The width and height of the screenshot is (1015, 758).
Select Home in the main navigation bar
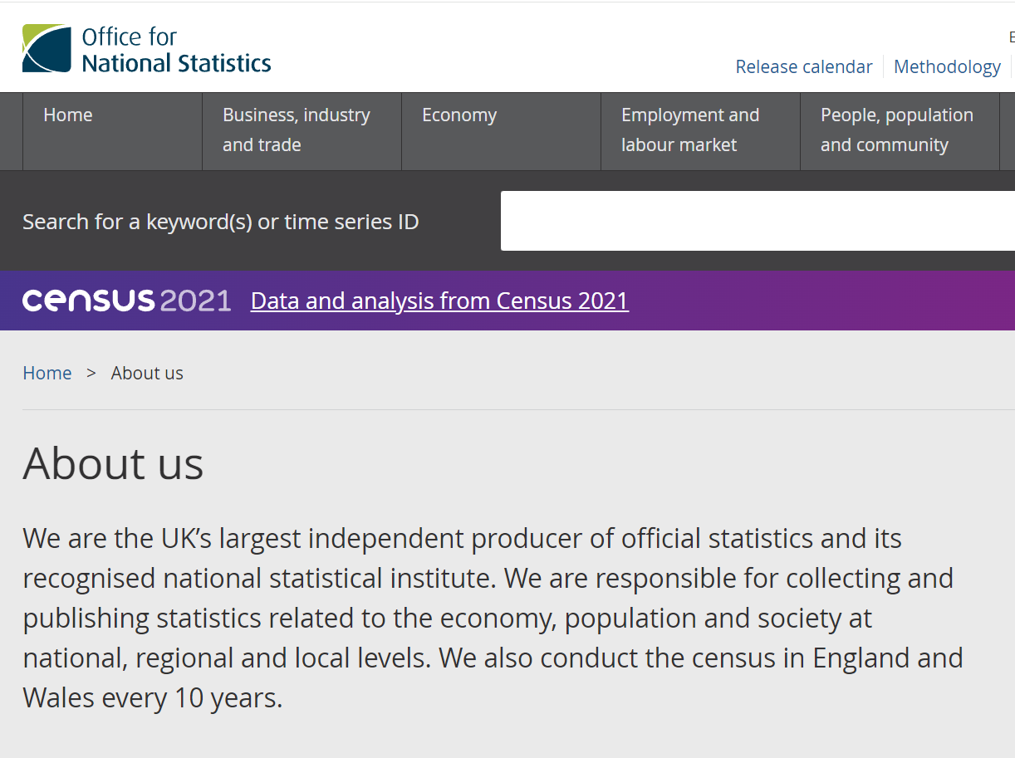click(112, 131)
